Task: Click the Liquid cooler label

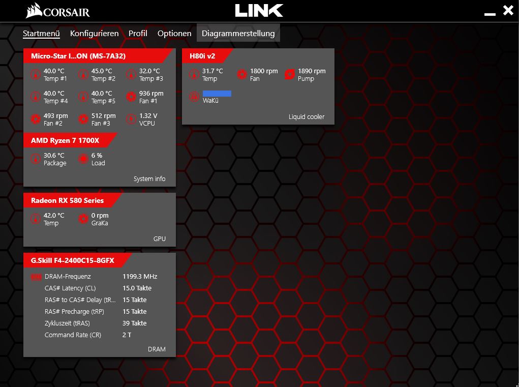Action: (x=307, y=117)
